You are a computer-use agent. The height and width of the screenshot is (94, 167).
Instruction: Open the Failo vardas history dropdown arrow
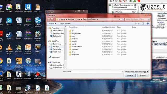pyautogui.click(x=122, y=72)
